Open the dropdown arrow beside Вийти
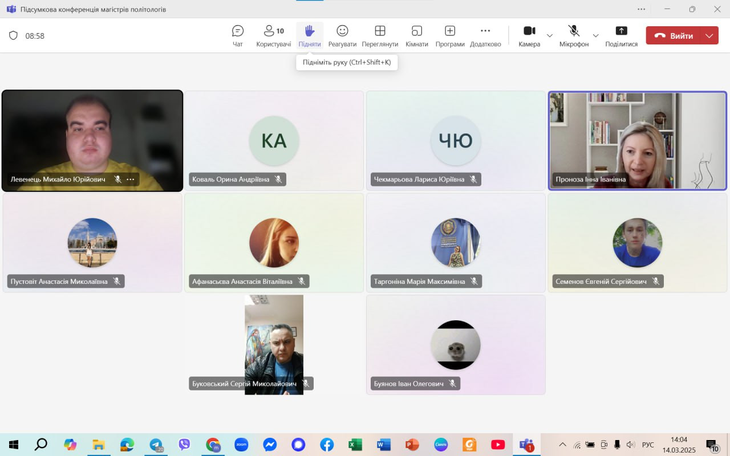The height and width of the screenshot is (456, 730). (x=709, y=35)
